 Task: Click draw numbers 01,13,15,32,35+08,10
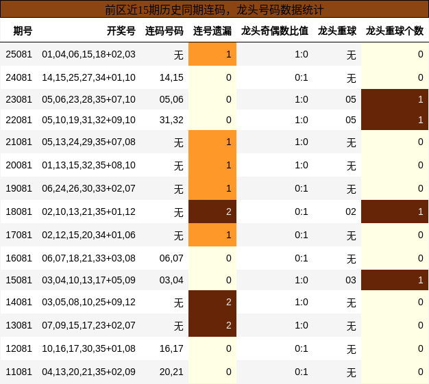pos(88,165)
